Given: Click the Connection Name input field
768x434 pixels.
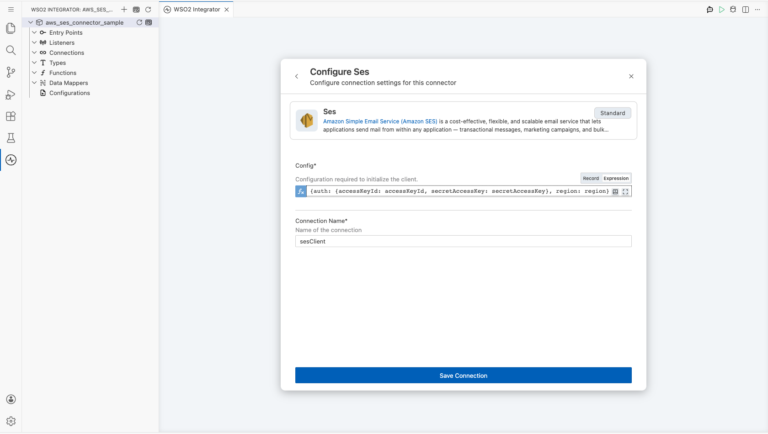Looking at the screenshot, I should coord(464,241).
